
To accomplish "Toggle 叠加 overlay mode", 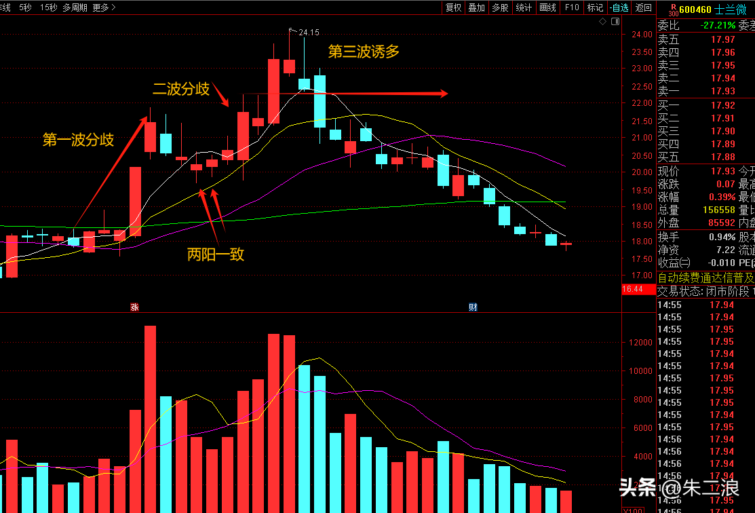I will click(476, 7).
